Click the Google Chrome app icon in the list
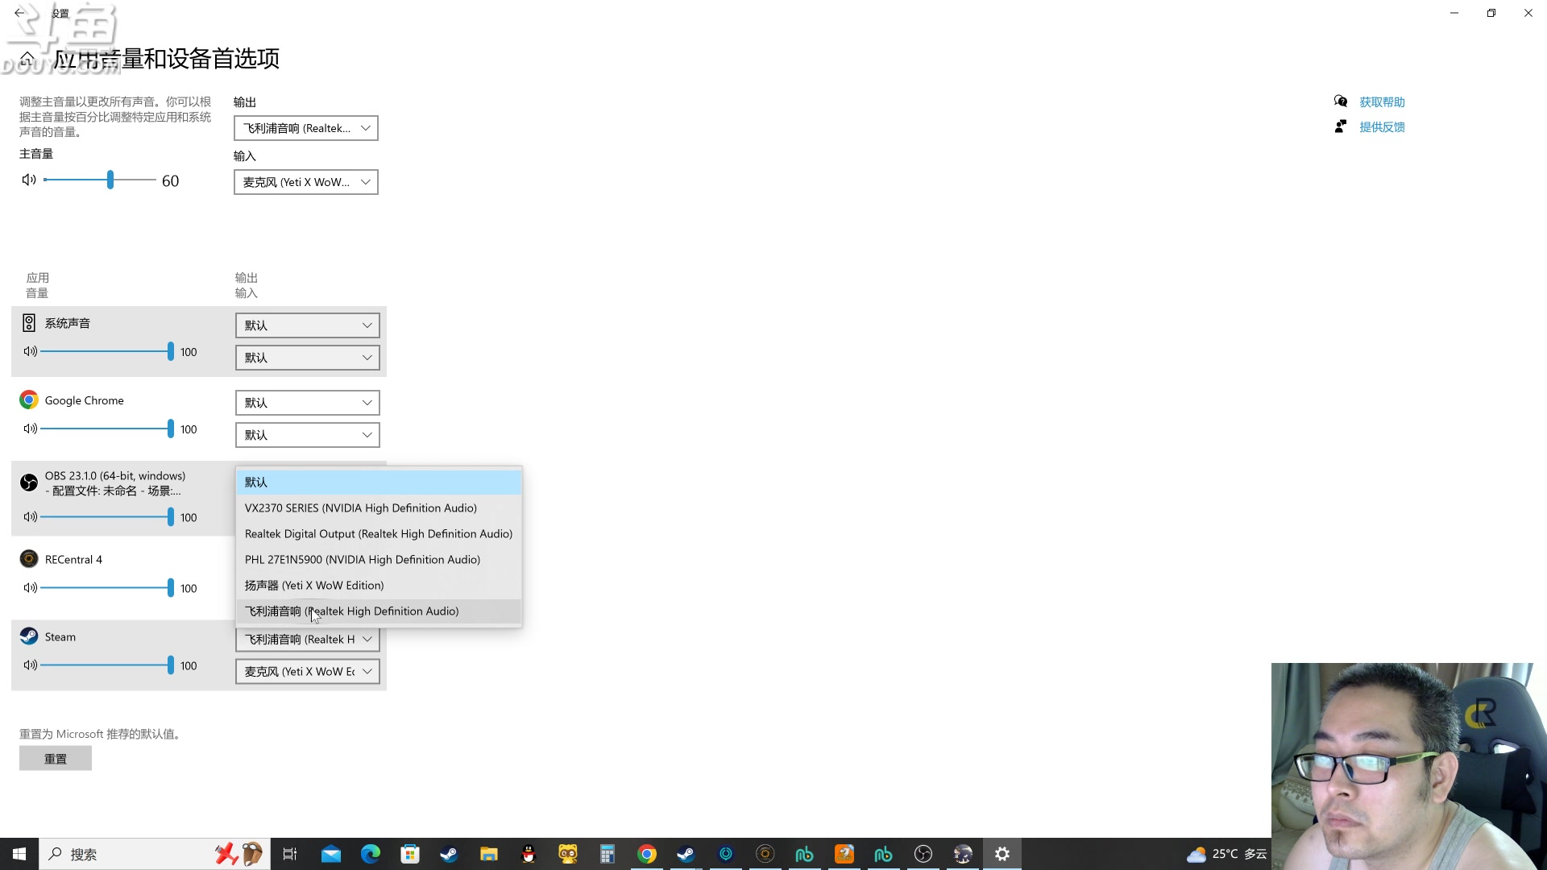 pyautogui.click(x=29, y=400)
